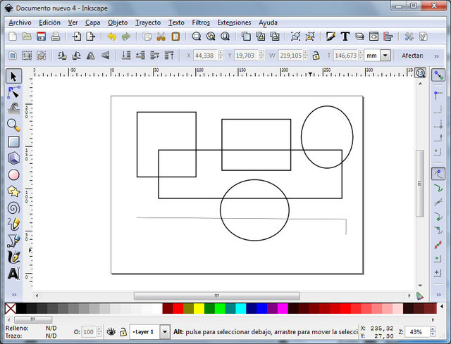Select the Text tool in toolbox
Viewport: 451px width, 344px height.
click(13, 273)
